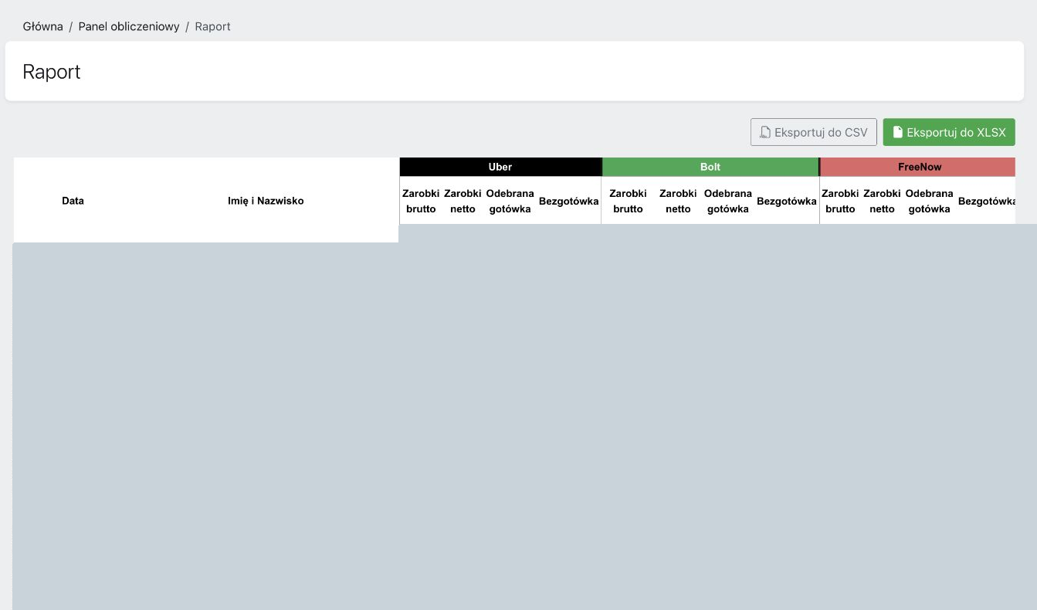This screenshot has width=1037, height=610.
Task: Select the black Uber group header
Action: (x=500, y=167)
